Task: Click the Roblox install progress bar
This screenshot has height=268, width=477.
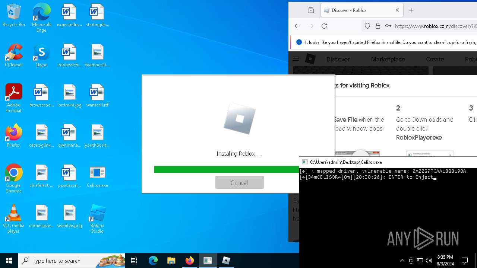Action: point(226,169)
